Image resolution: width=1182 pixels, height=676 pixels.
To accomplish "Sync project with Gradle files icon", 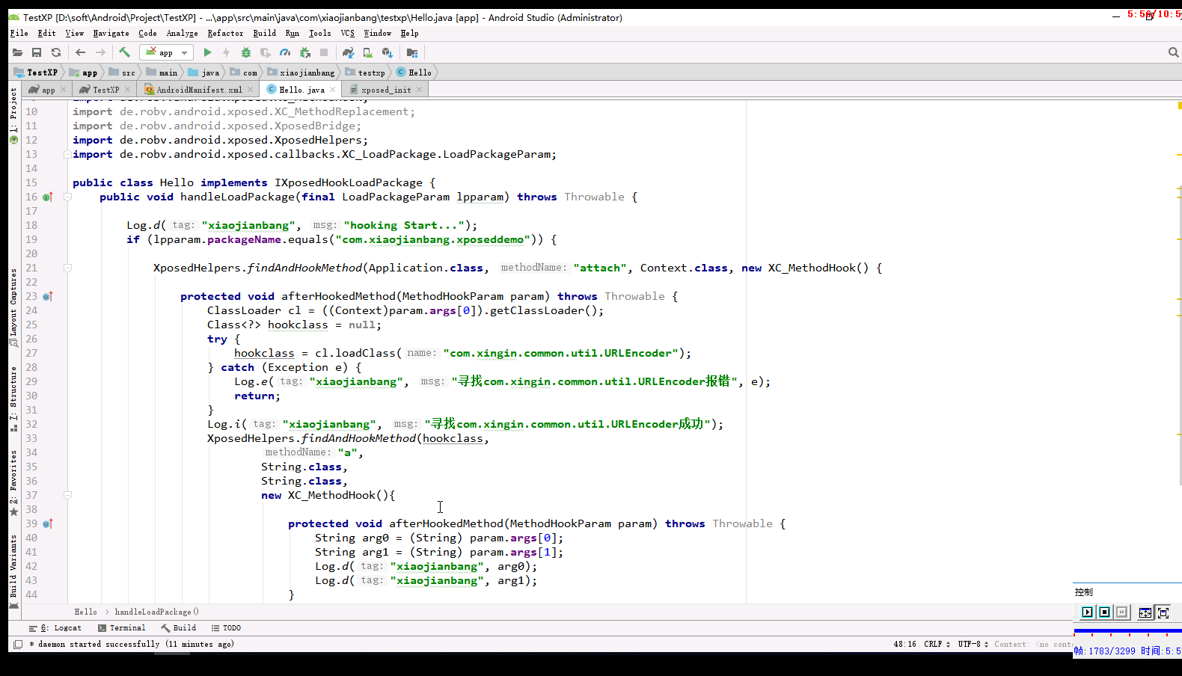I will [348, 52].
